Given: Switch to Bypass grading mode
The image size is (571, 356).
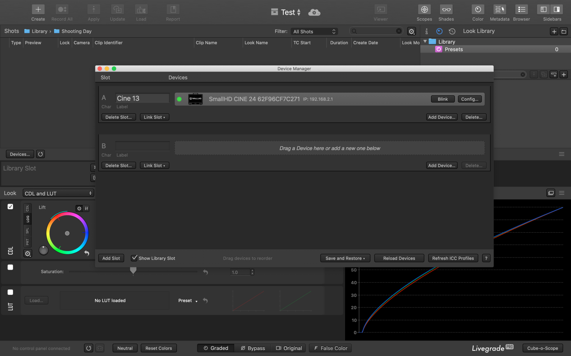Looking at the screenshot, I should (x=253, y=348).
